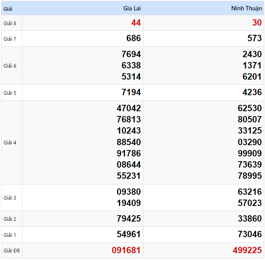Viewport: 265px width, 260px height.
Task: Click the number 88540 in Giải 4
Action: [128, 142]
